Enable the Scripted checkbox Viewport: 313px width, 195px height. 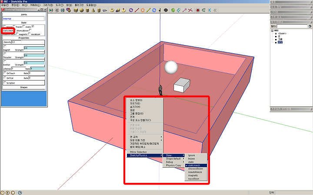[x=5, y=83]
